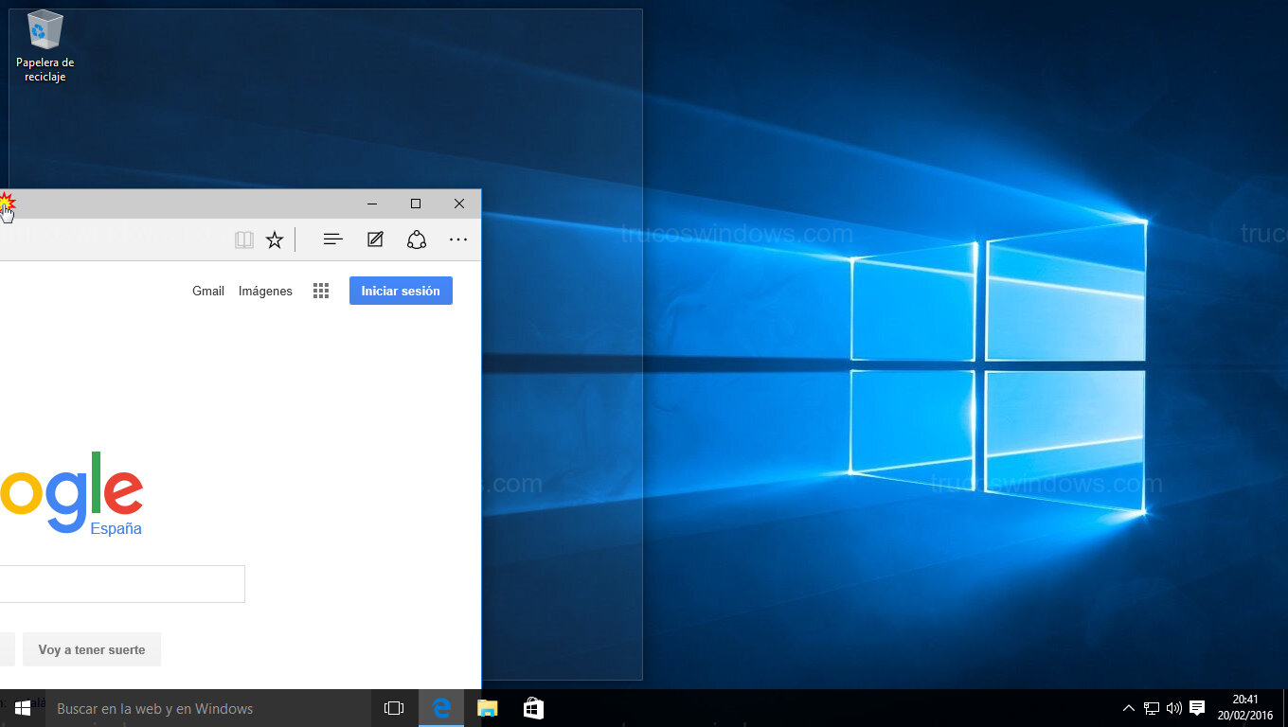Open the Imágenes link
This screenshot has height=727, width=1288.
[x=265, y=292]
